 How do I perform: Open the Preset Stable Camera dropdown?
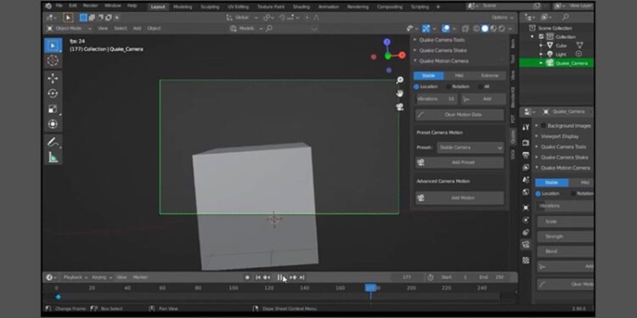pyautogui.click(x=471, y=148)
